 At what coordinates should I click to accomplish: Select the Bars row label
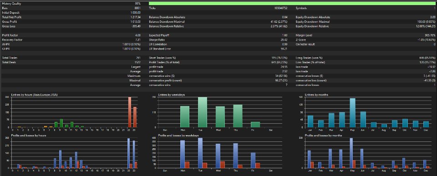point(5,8)
